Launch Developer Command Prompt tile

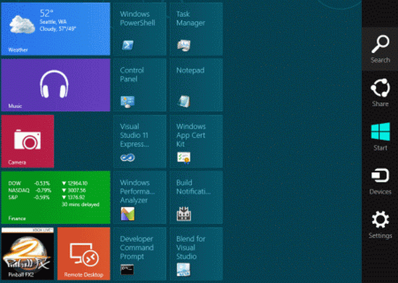coord(140,254)
